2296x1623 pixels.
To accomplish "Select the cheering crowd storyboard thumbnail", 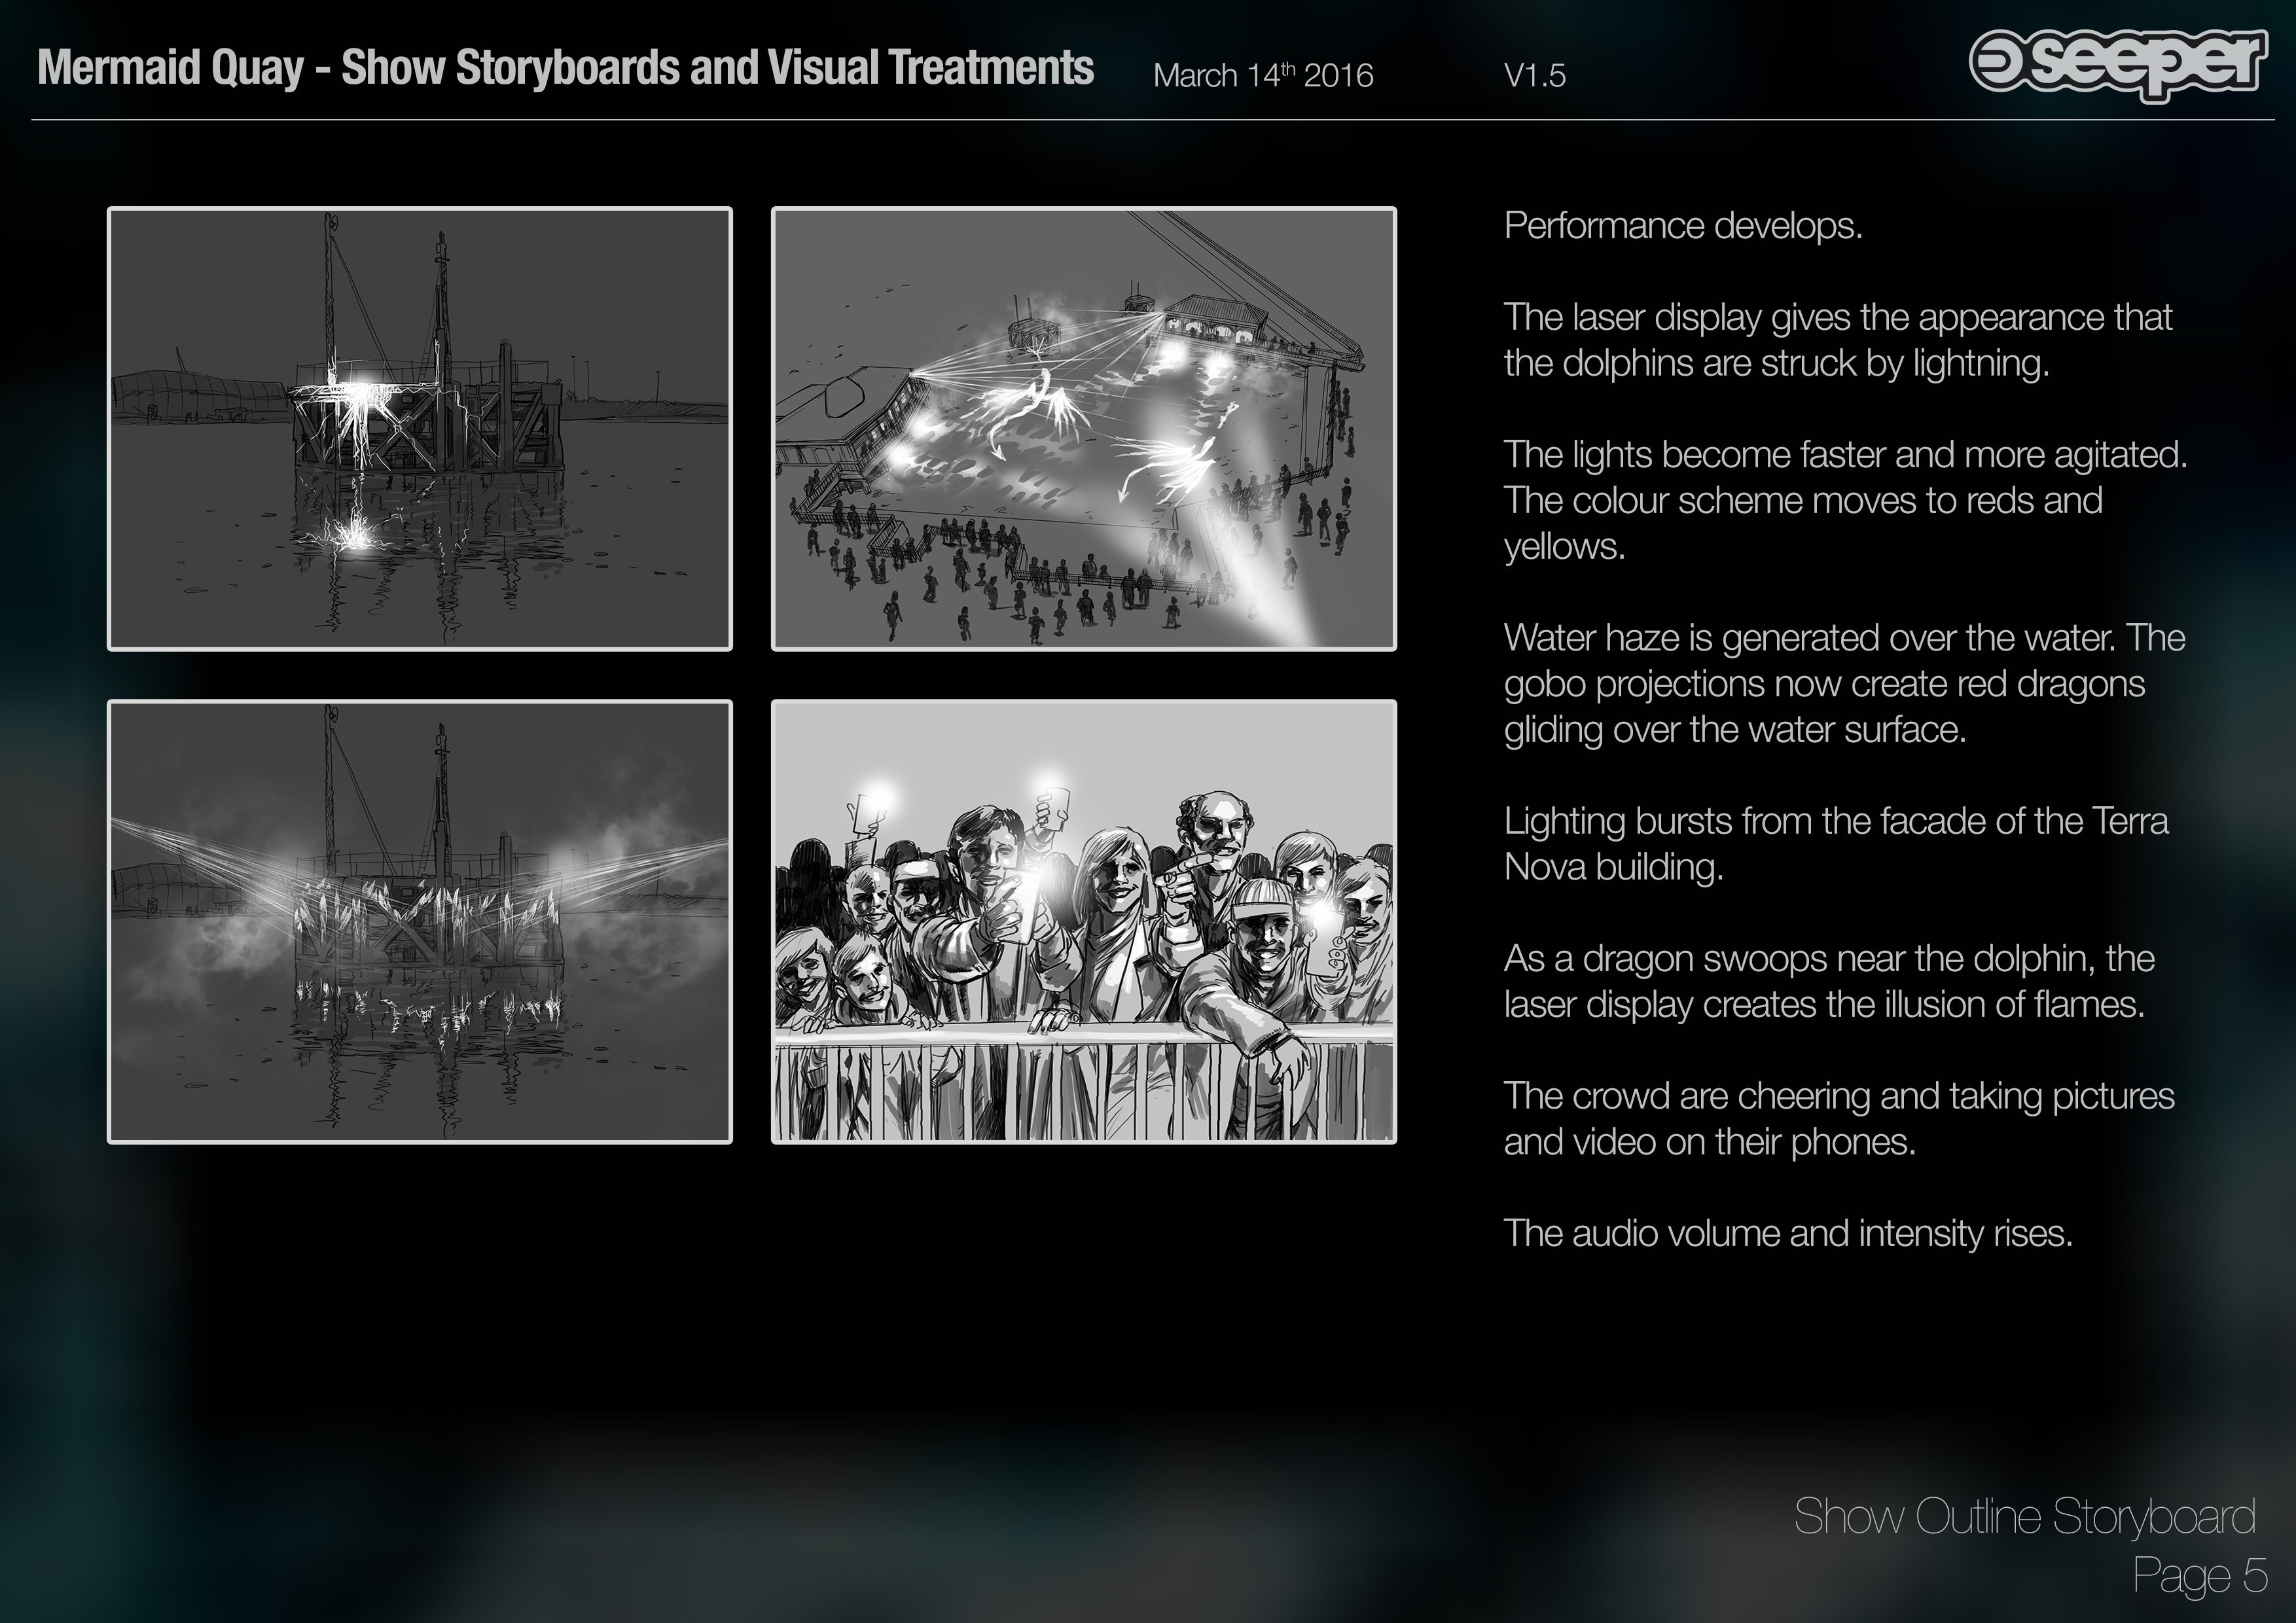I will click(x=1083, y=921).
